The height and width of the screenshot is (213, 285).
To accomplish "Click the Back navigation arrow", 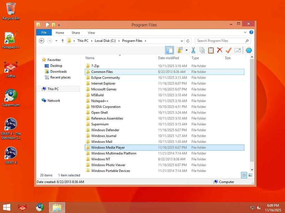I will (x=42, y=41).
